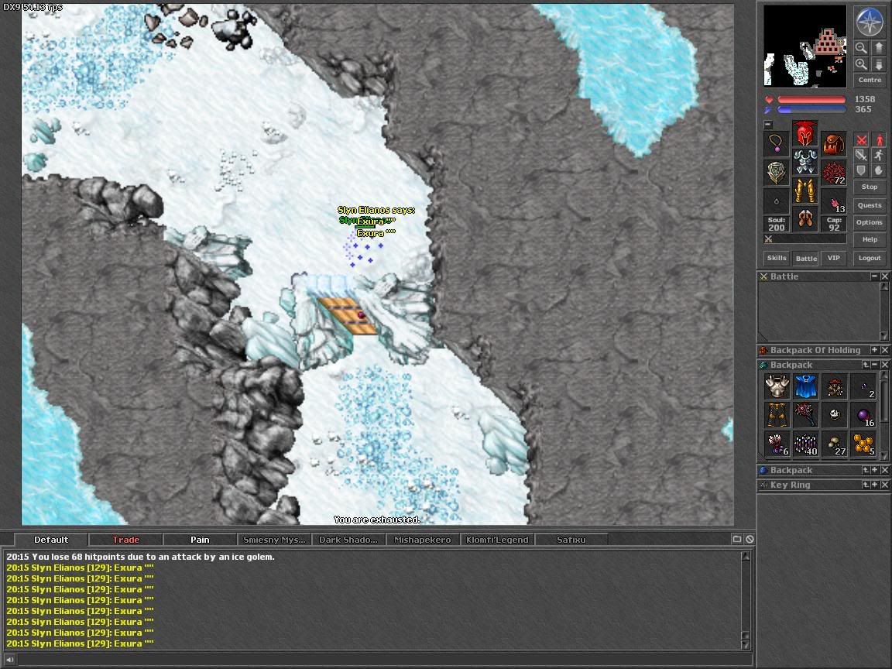Select the patterned legs in Backpack

click(x=777, y=415)
